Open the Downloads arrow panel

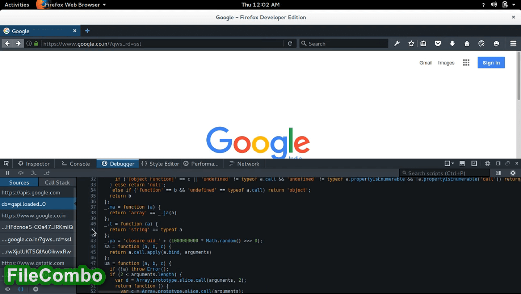tap(452, 43)
